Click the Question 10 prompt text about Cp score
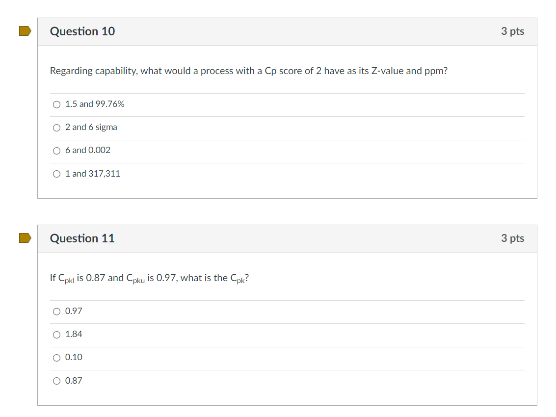The image size is (556, 417). point(248,71)
